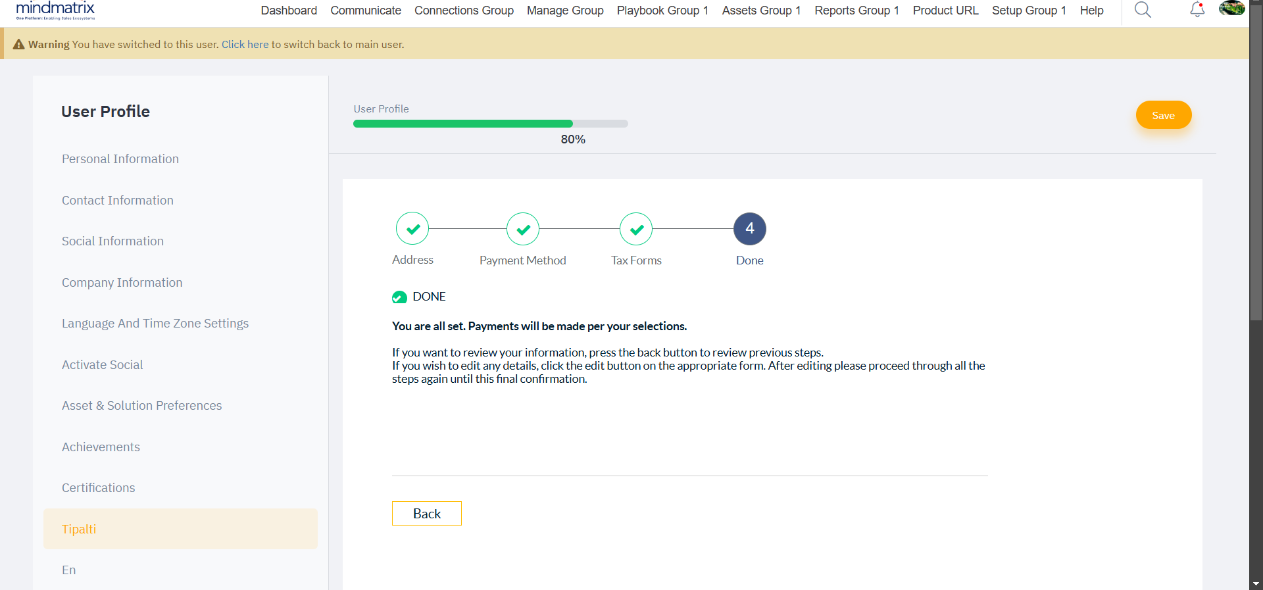Open the Communicate menu

point(366,11)
